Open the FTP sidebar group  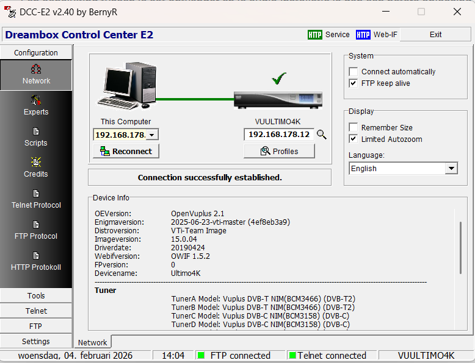36,326
